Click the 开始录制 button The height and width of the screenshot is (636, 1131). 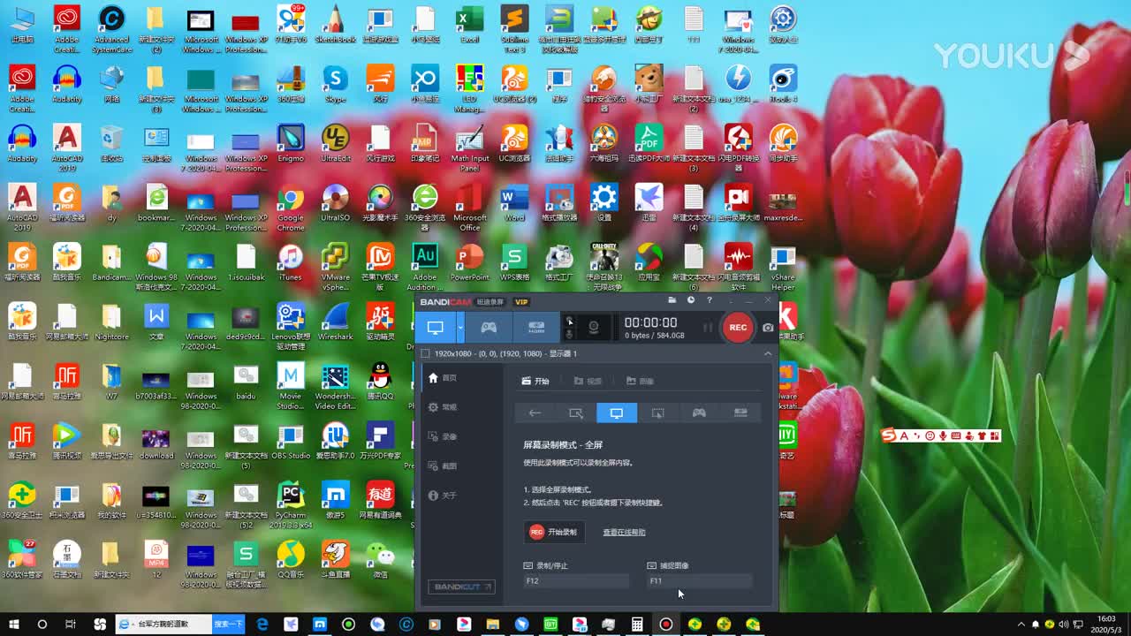(554, 532)
